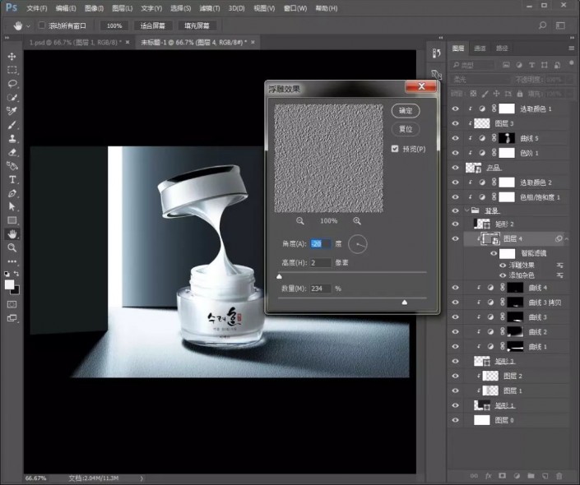Screen dimensions: 580x485
Task: Toggle the 预览(P) preview checkbox
Action: point(396,149)
